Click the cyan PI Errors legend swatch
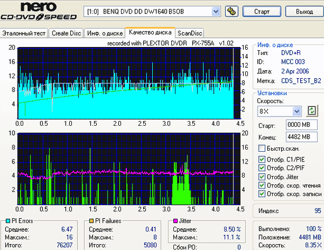 (x=8, y=221)
